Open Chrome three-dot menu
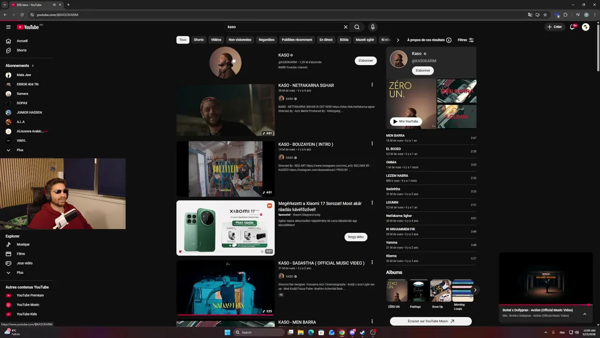The width and height of the screenshot is (600, 338). coord(594,15)
